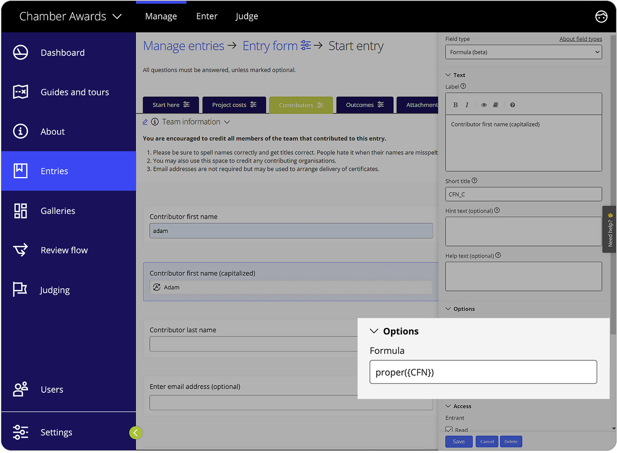Open the smiley profile icon top right

(x=602, y=16)
